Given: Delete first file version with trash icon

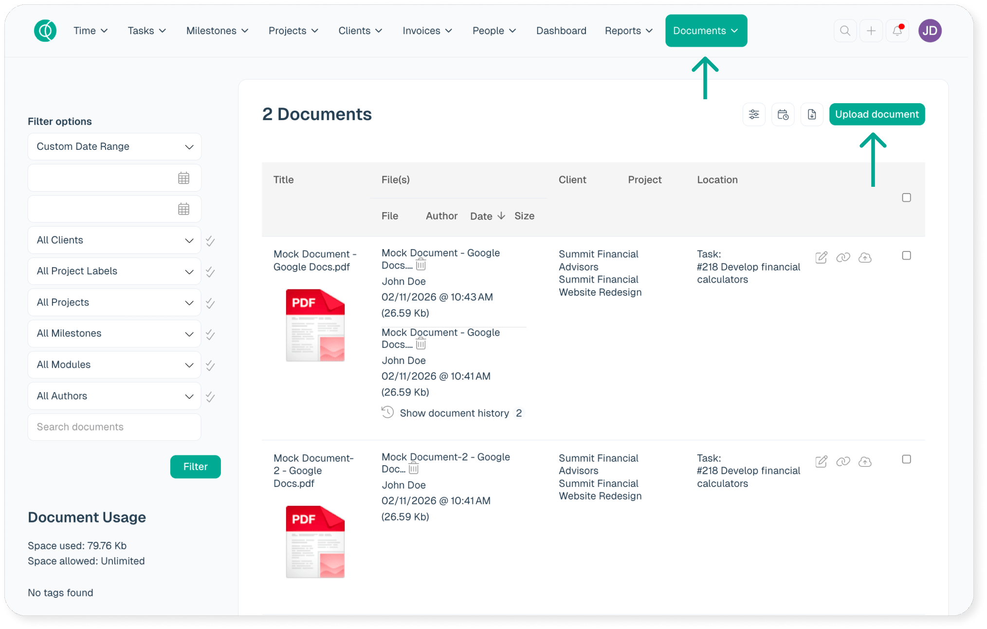Looking at the screenshot, I should coord(421,265).
